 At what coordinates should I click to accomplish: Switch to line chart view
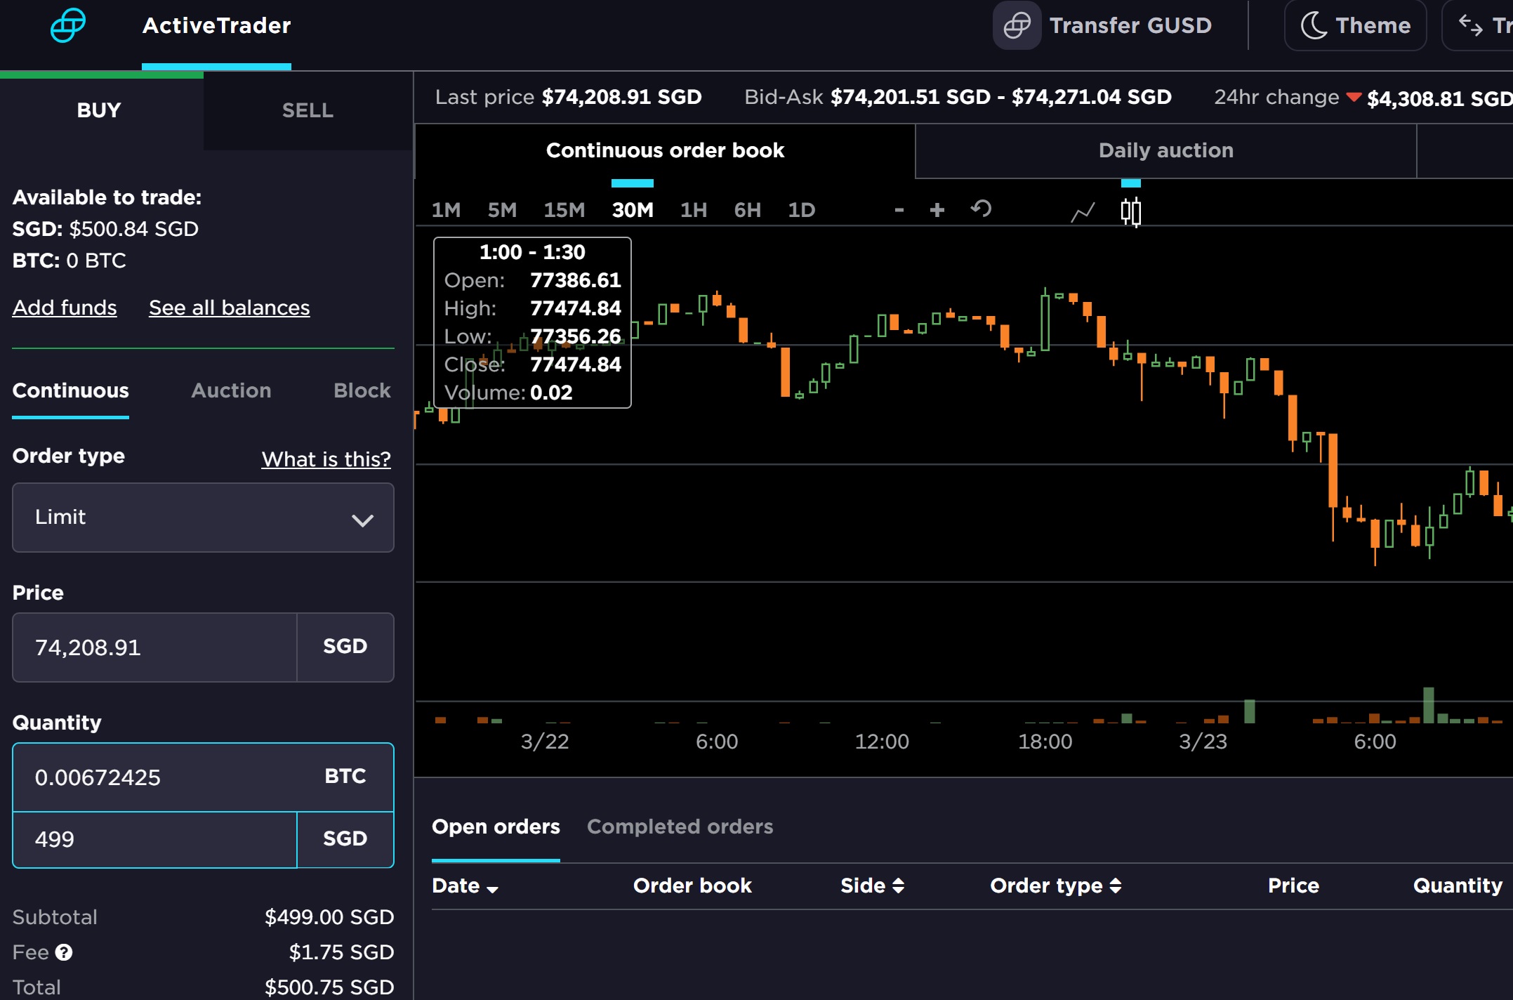(1083, 211)
